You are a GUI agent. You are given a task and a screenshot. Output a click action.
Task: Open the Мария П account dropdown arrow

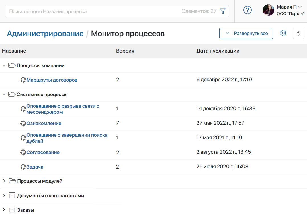coord(300,7)
